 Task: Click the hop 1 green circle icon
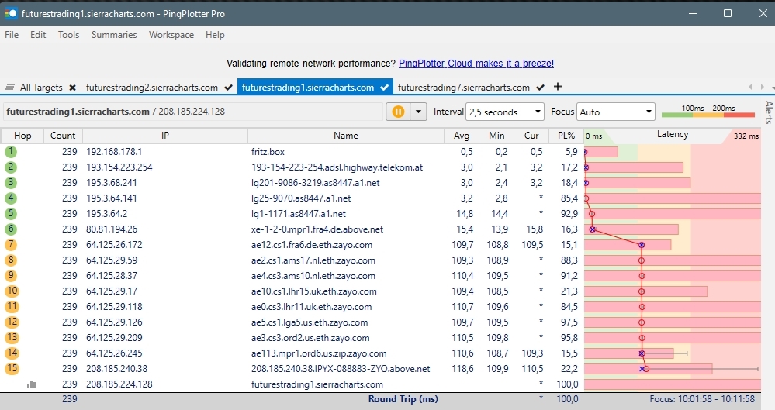pyautogui.click(x=11, y=152)
